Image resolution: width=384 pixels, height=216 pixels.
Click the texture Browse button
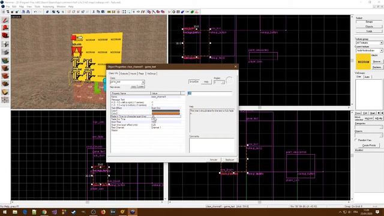[377, 61]
